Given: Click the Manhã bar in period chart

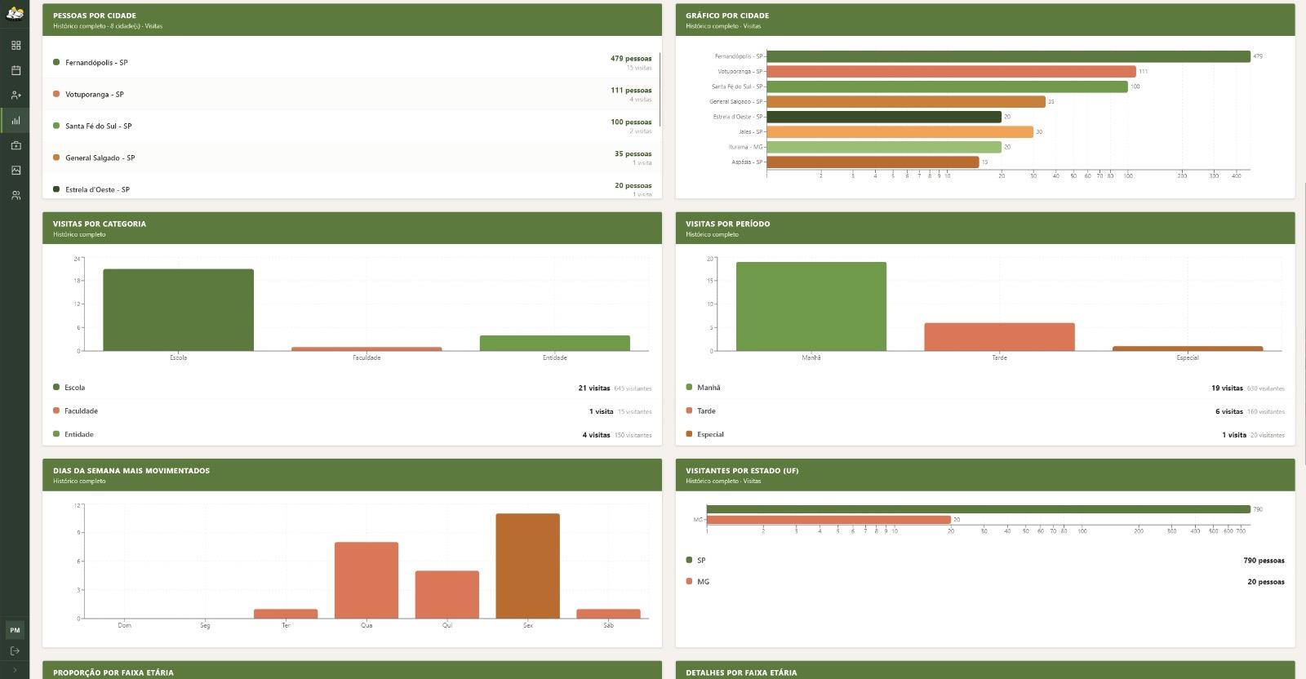Looking at the screenshot, I should click(x=811, y=307).
